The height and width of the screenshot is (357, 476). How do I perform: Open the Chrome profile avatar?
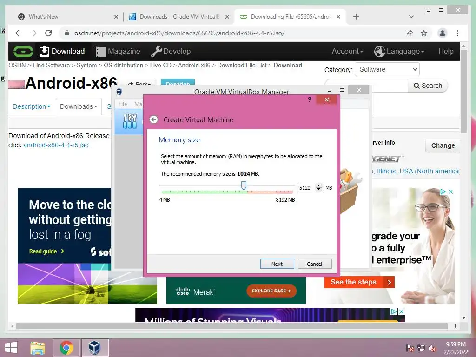443,33
